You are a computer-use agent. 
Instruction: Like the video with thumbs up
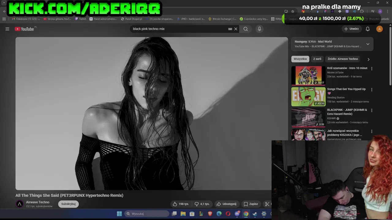click(x=181, y=204)
